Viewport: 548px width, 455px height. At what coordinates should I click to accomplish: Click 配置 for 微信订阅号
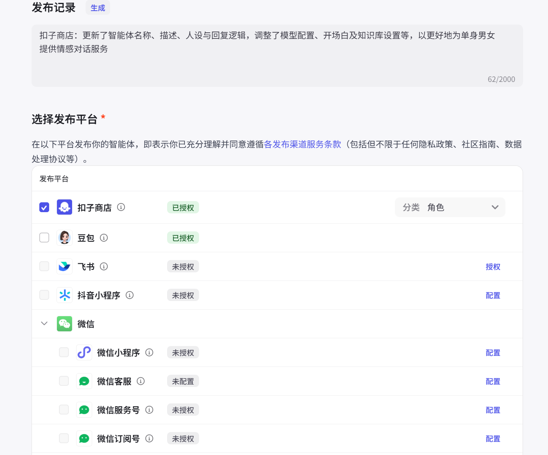coord(493,439)
